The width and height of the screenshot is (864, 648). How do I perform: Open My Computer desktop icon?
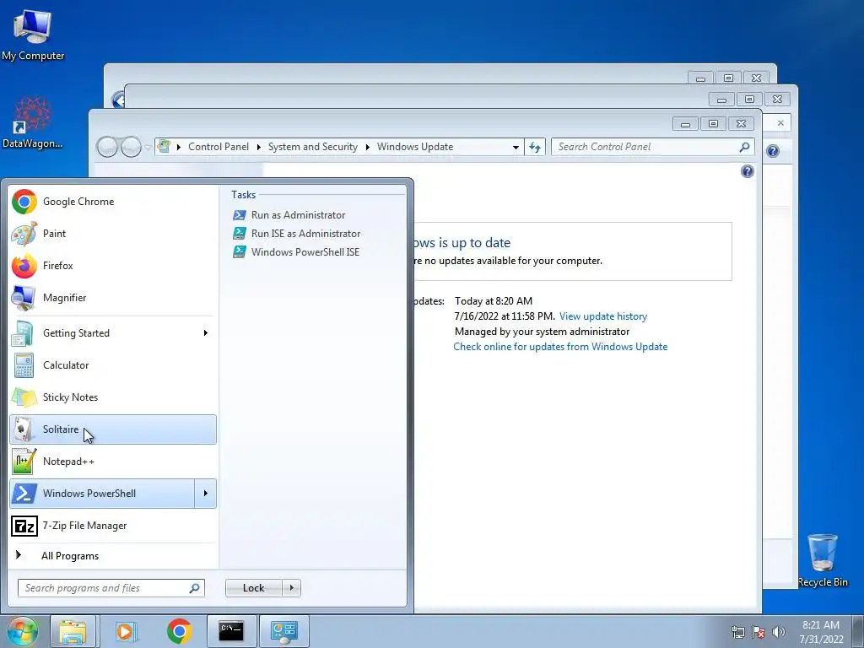(x=33, y=35)
